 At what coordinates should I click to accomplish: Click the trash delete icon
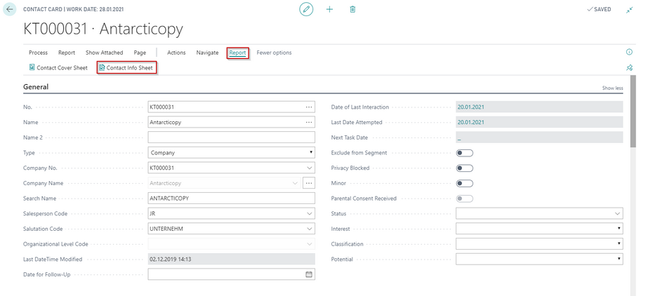click(x=352, y=9)
